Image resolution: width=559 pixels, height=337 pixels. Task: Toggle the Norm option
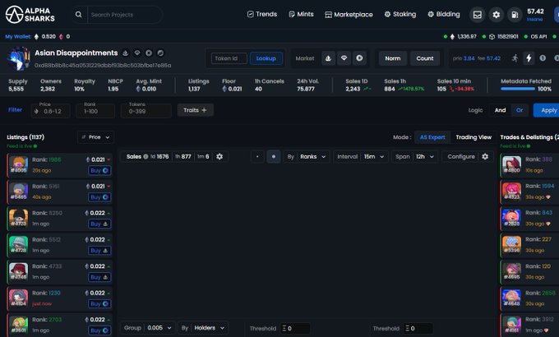pos(392,58)
